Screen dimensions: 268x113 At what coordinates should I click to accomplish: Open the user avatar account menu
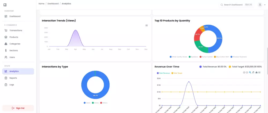pyautogui.click(x=260, y=5)
